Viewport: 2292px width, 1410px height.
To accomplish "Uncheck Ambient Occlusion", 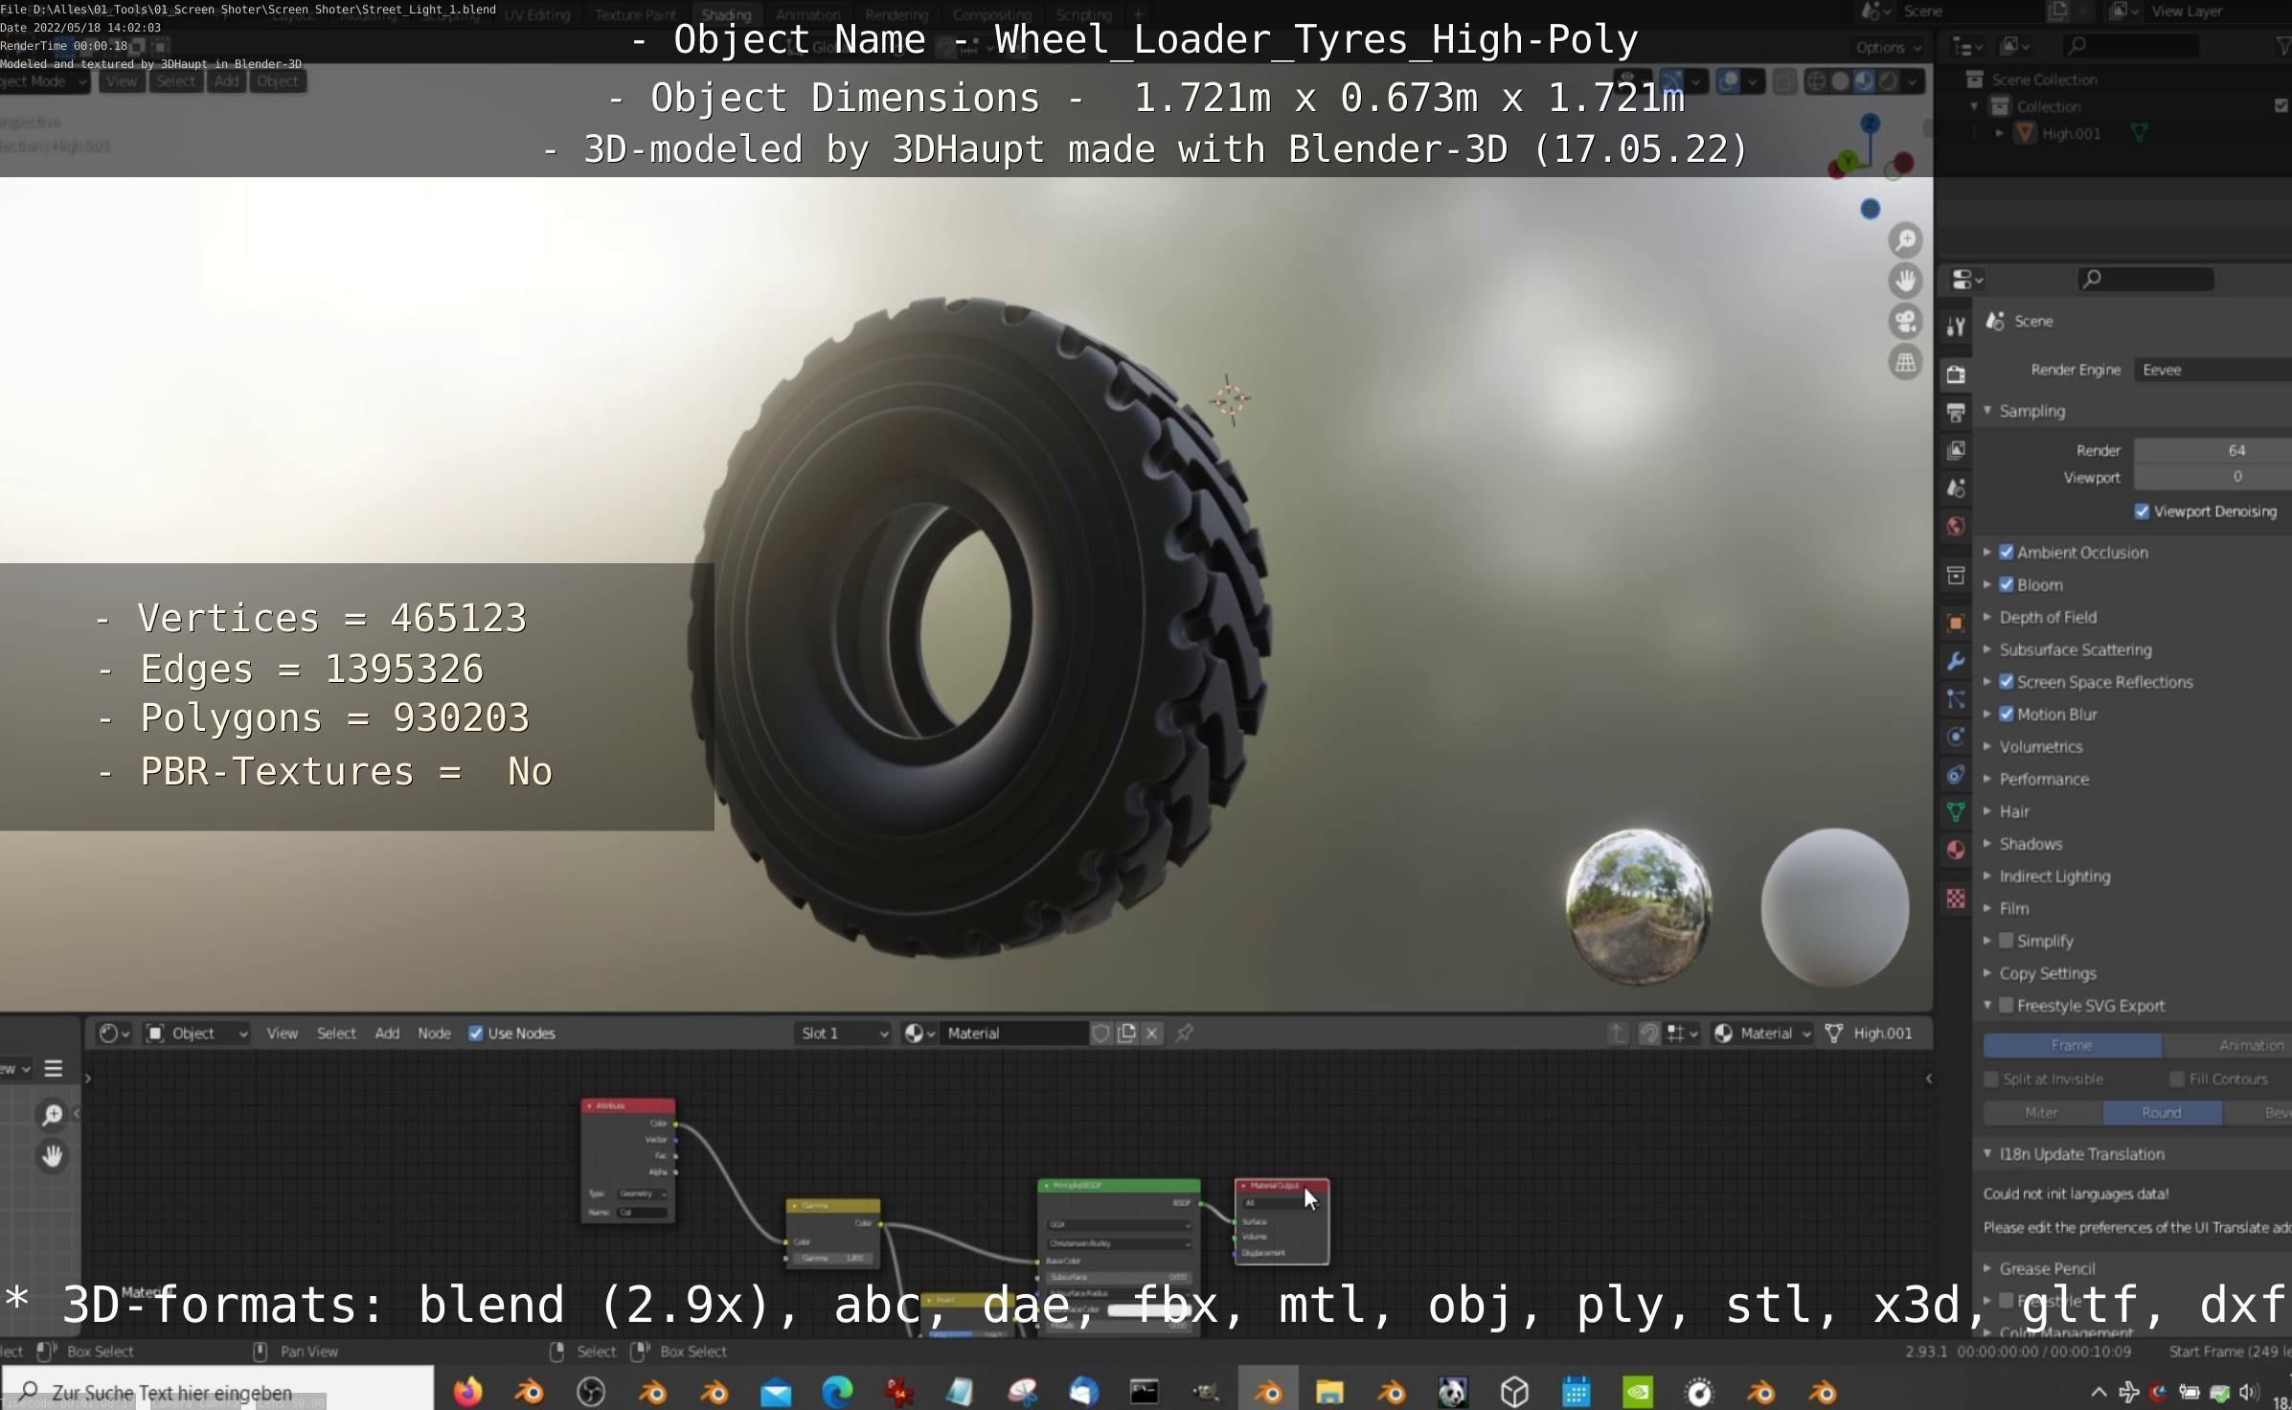I will click(2006, 552).
